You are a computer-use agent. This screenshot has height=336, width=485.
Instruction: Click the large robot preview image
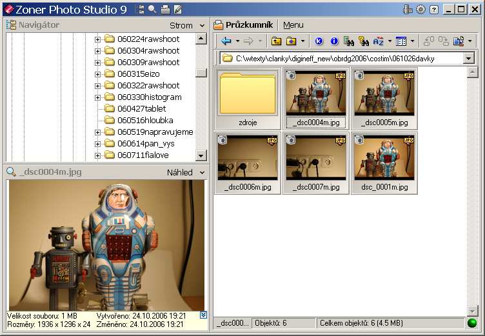[106, 245]
